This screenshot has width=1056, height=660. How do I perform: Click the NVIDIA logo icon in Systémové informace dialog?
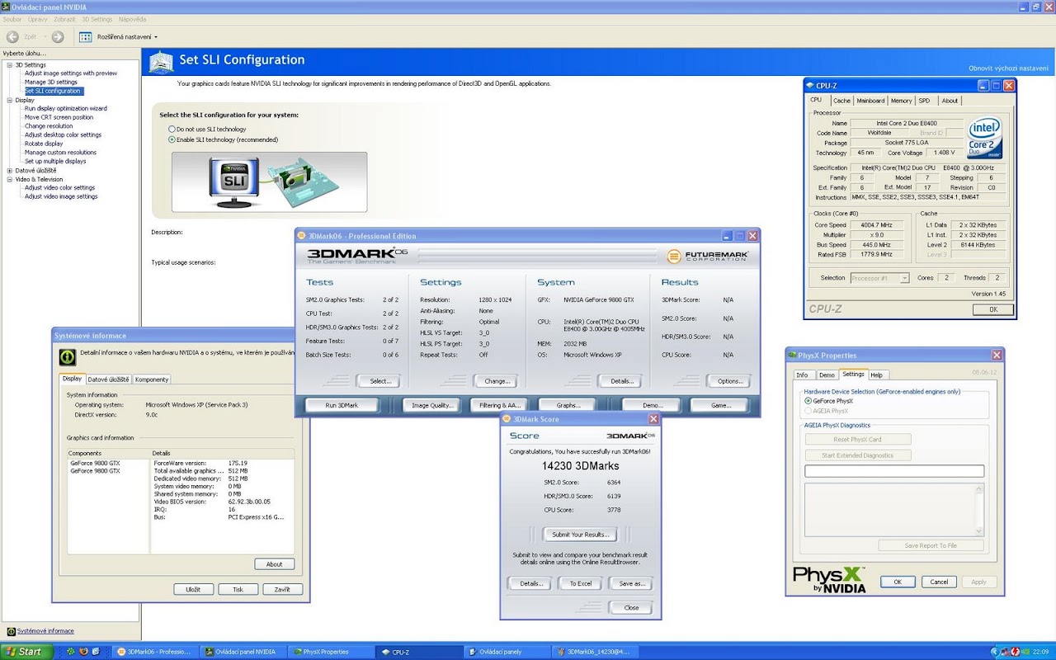[x=67, y=356]
